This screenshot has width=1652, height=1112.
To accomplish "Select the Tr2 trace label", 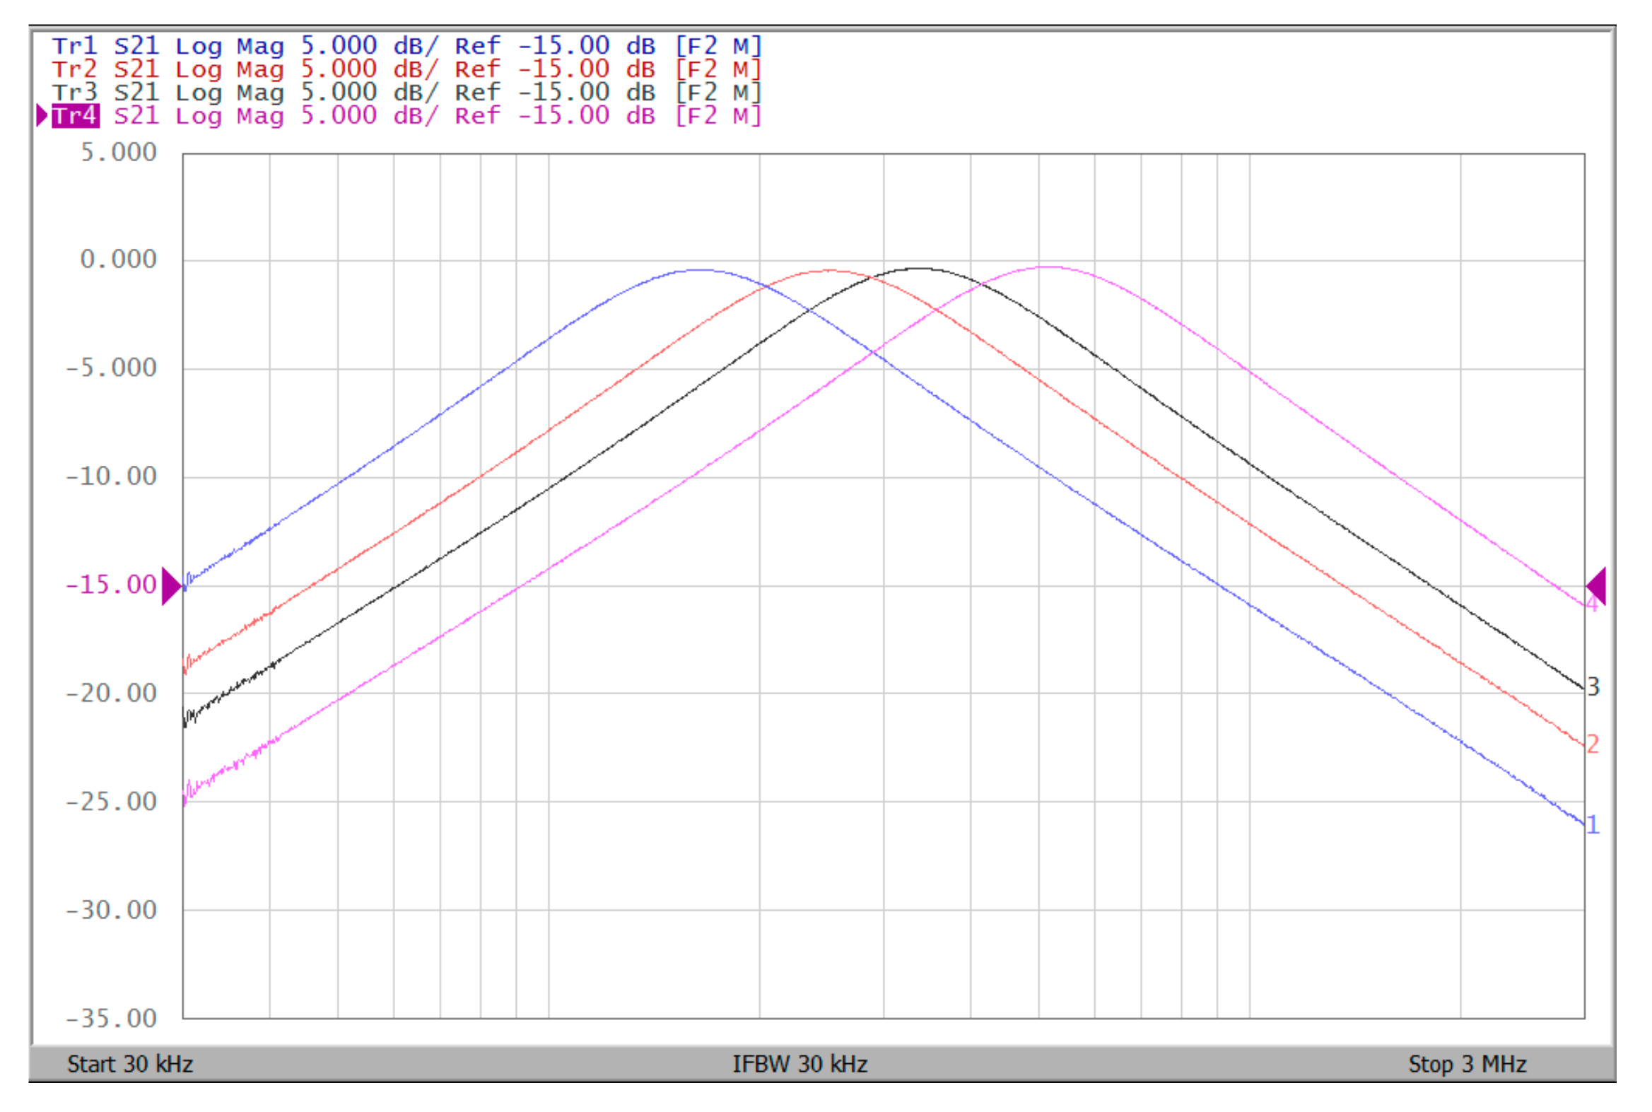I will [x=74, y=70].
